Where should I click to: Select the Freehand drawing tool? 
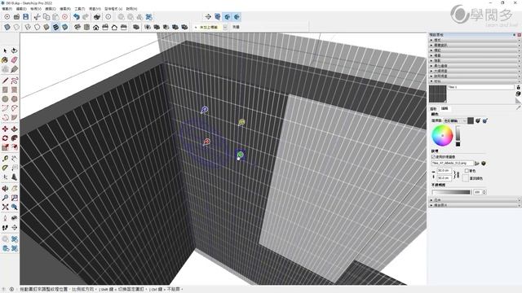(x=14, y=81)
